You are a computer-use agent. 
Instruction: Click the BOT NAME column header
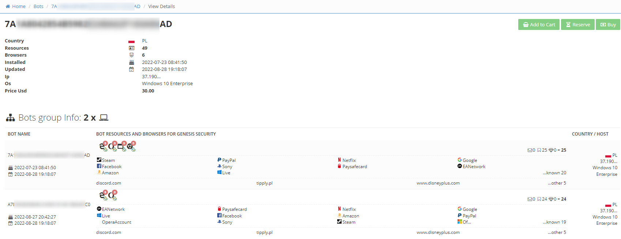(x=19, y=134)
